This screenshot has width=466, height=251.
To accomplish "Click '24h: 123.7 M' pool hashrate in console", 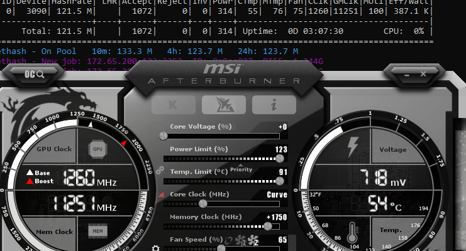I will coord(268,51).
